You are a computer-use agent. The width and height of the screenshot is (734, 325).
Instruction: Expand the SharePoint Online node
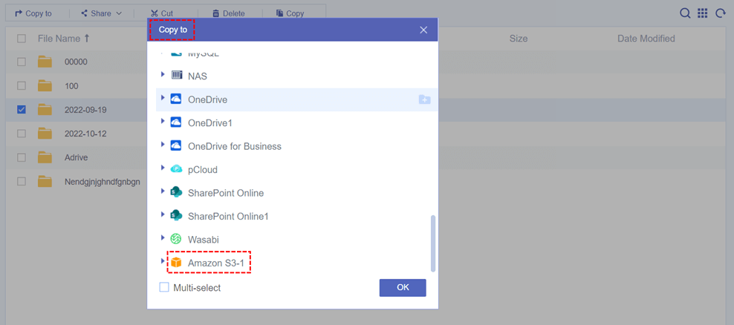click(x=163, y=191)
